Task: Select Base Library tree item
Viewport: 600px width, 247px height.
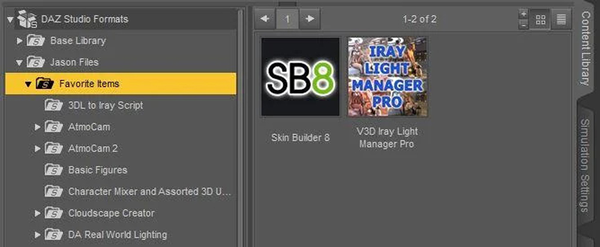Action: [x=78, y=41]
